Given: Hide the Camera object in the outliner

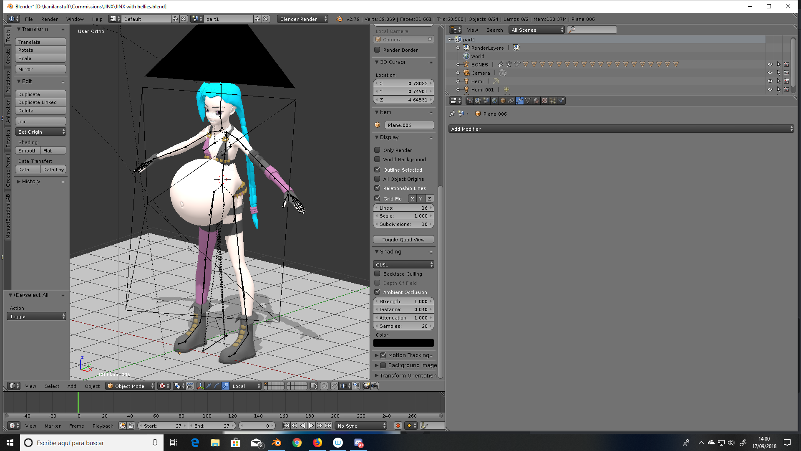Looking at the screenshot, I should coord(770,73).
